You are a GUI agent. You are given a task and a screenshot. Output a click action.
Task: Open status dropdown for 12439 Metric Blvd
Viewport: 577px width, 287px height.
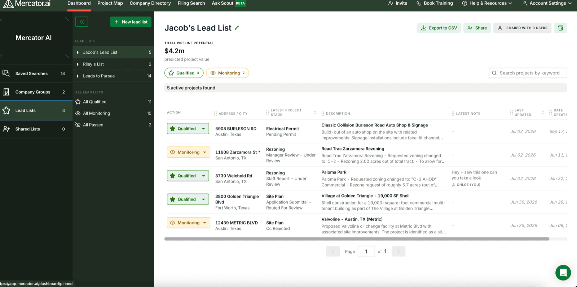coord(205,223)
